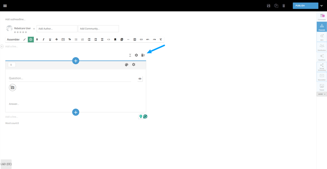Click the delete-all trash icon above the block

tap(143, 55)
